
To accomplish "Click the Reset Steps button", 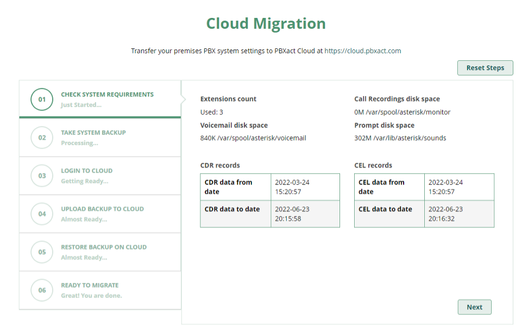I will tap(485, 68).
